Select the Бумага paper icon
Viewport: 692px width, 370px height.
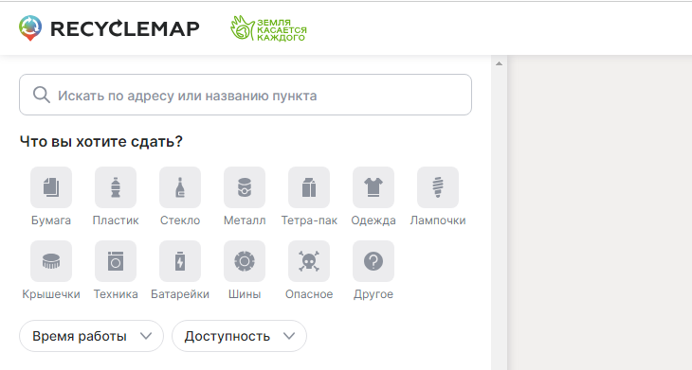tap(51, 187)
